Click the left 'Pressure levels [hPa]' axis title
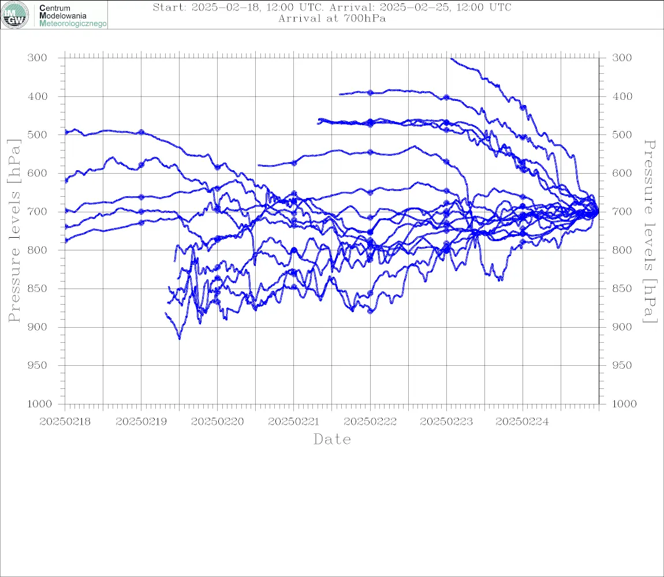This screenshot has height=577, width=664. click(14, 231)
